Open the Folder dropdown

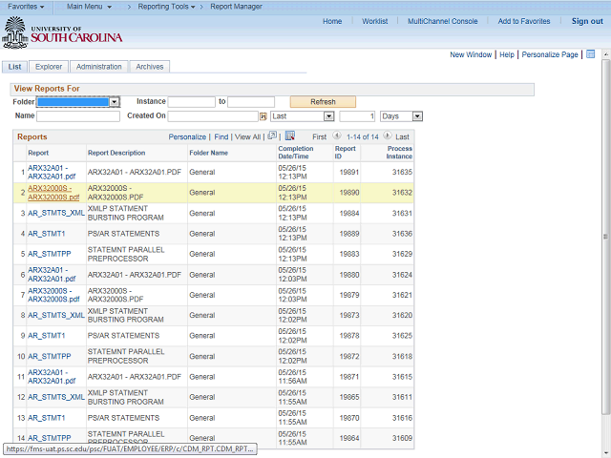pos(114,101)
